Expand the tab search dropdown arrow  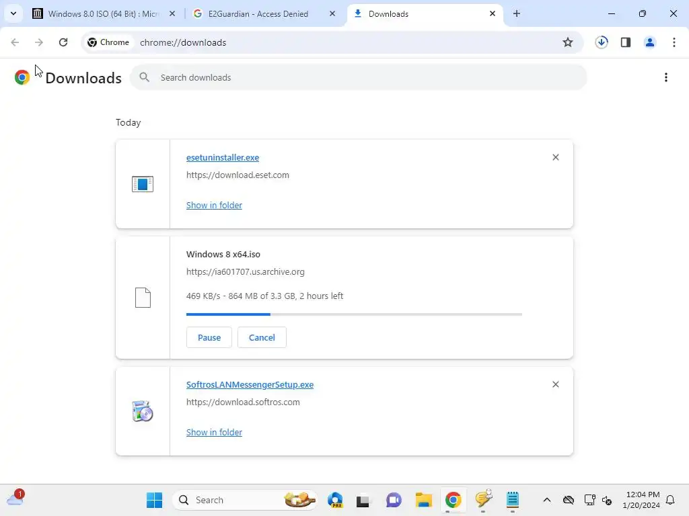pyautogui.click(x=13, y=13)
